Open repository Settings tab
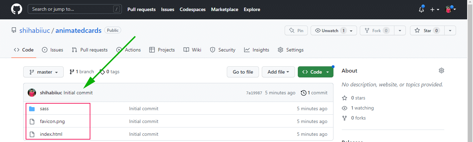 click(x=291, y=50)
